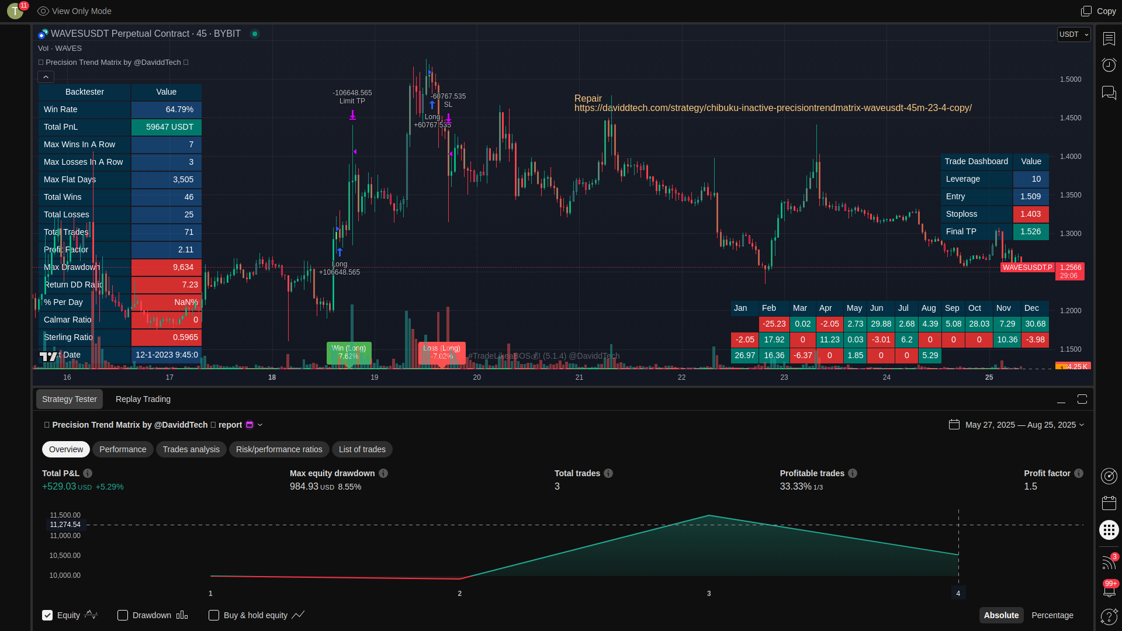The height and width of the screenshot is (631, 1122).
Task: Expand the May 27 – Aug 25 date range
Action: pyautogui.click(x=1025, y=425)
